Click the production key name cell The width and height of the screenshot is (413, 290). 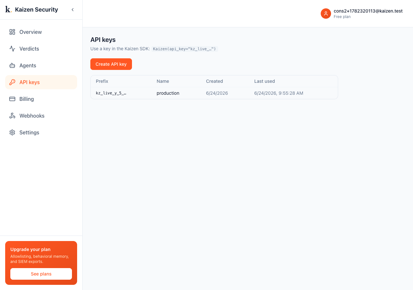coord(168,93)
